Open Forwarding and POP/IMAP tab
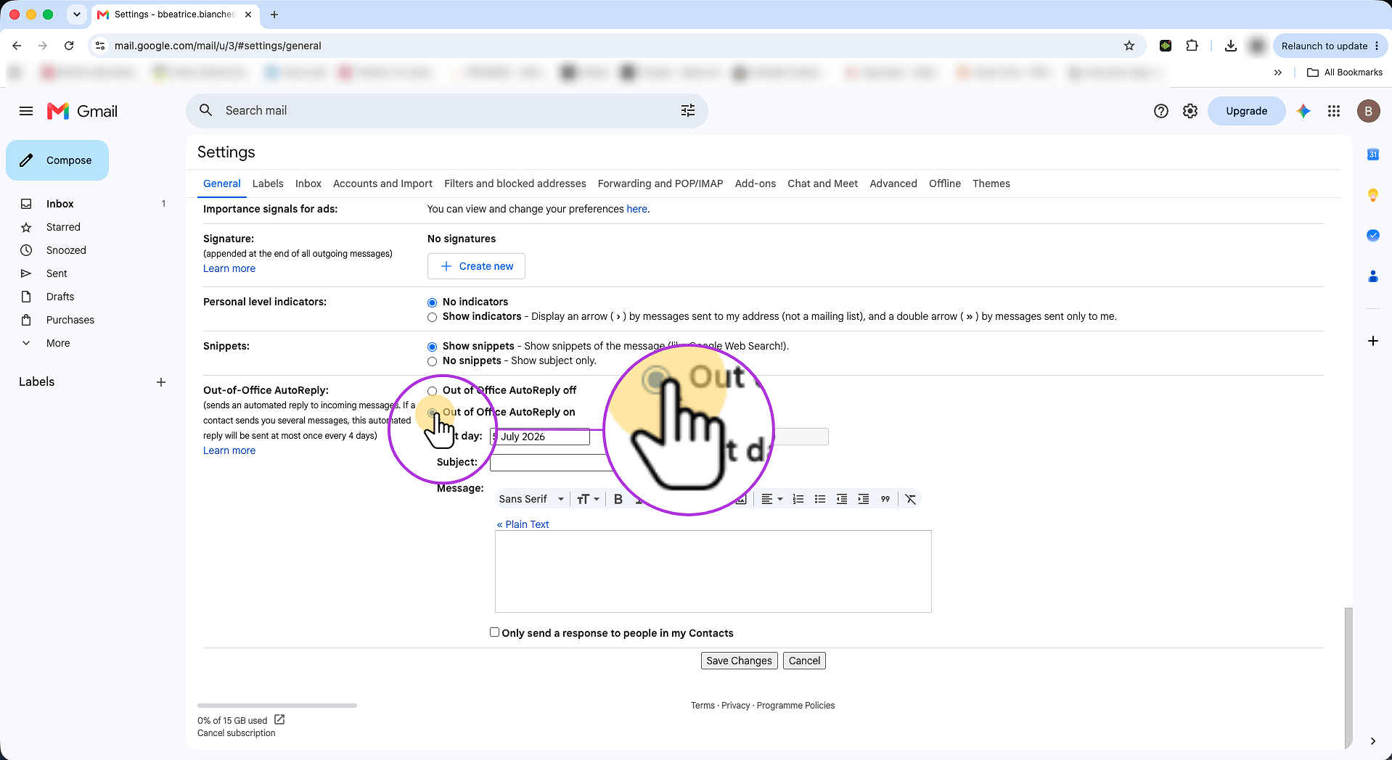The height and width of the screenshot is (760, 1392). click(x=660, y=183)
